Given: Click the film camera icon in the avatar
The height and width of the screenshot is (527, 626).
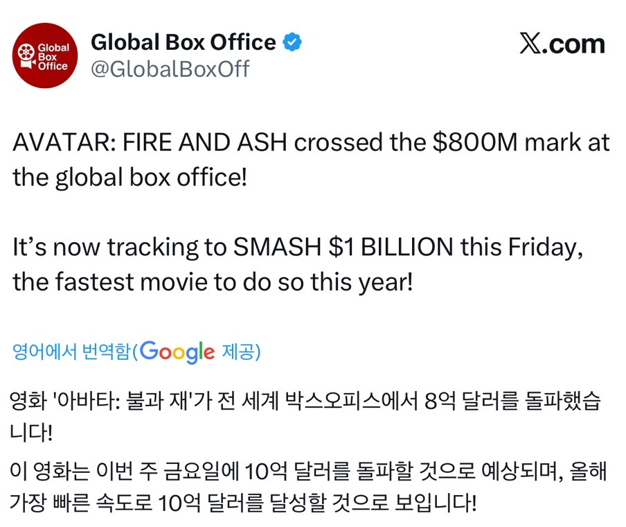Looking at the screenshot, I should [x=27, y=55].
